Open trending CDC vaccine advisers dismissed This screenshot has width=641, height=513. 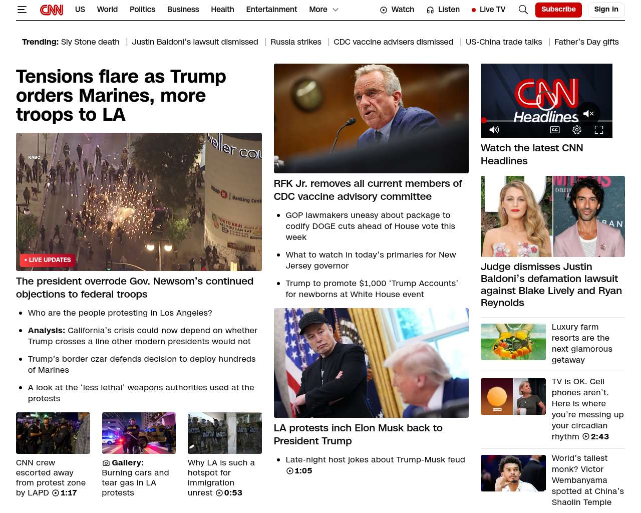(394, 42)
